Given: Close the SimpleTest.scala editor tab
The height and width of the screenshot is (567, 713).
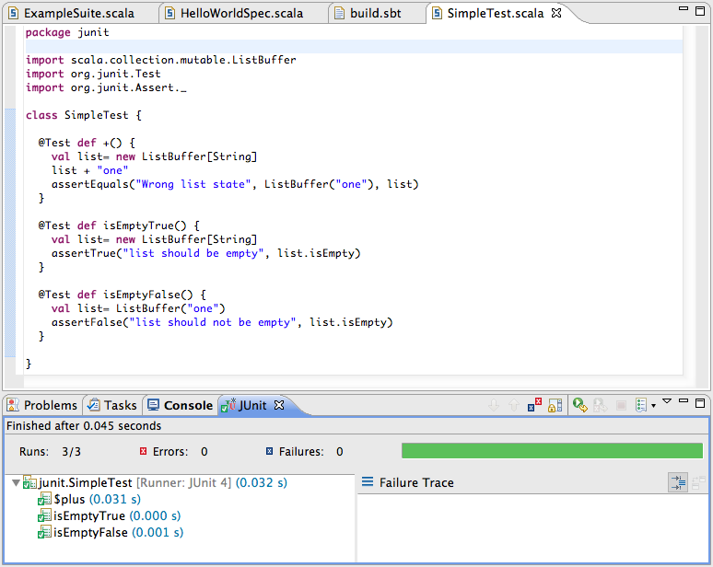Looking at the screenshot, I should pos(556,14).
